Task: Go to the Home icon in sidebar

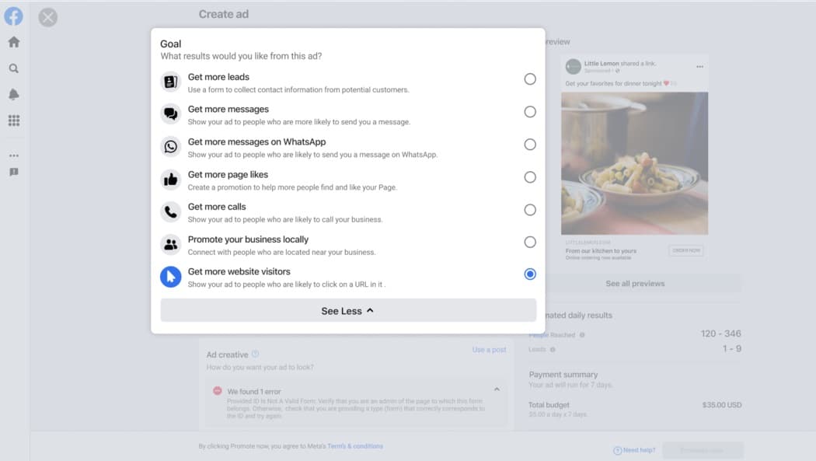Action: 14,42
